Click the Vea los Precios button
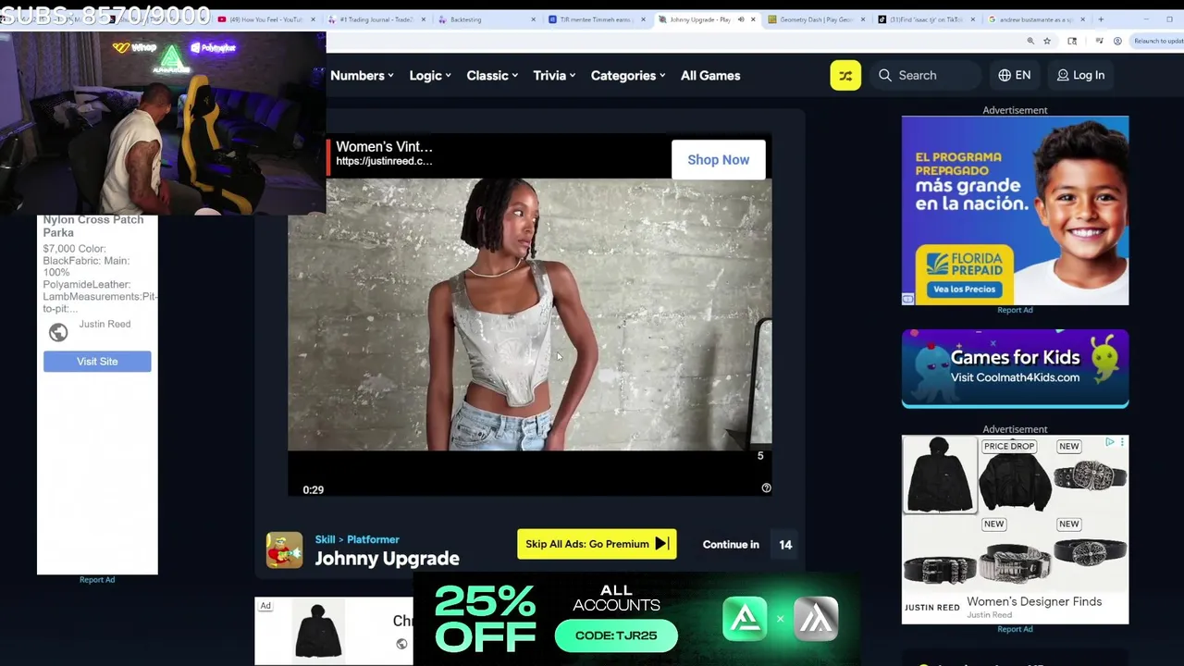 click(x=964, y=290)
